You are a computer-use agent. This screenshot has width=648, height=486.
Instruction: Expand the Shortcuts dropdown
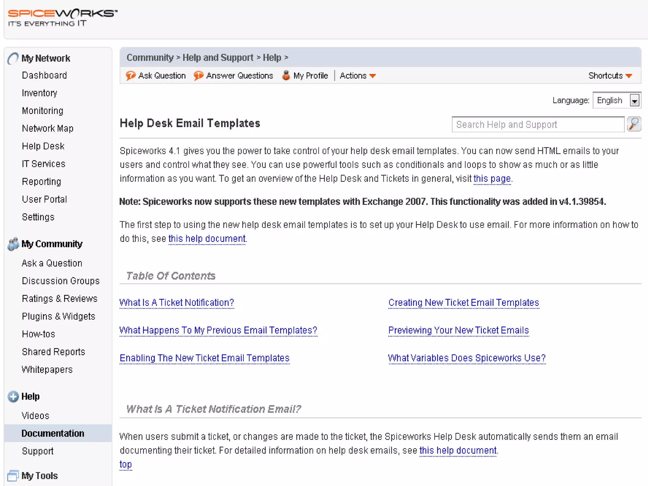[x=610, y=76]
